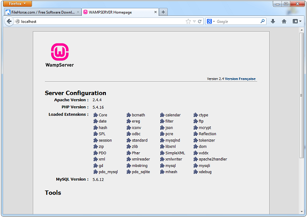This screenshot has width=307, height=217.
Task: Click the WampServer logo
Action: tap(59, 53)
